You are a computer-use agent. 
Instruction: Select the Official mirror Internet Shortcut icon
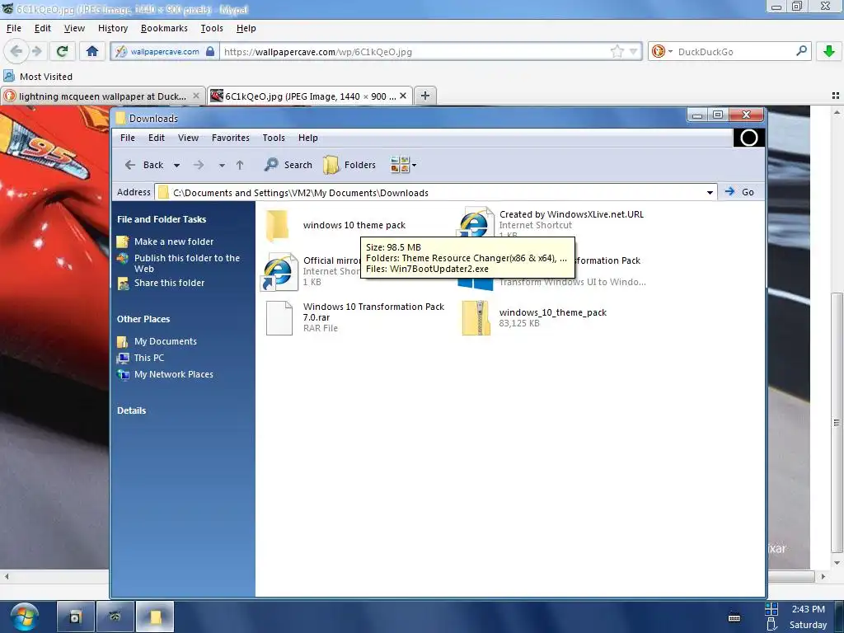point(279,271)
